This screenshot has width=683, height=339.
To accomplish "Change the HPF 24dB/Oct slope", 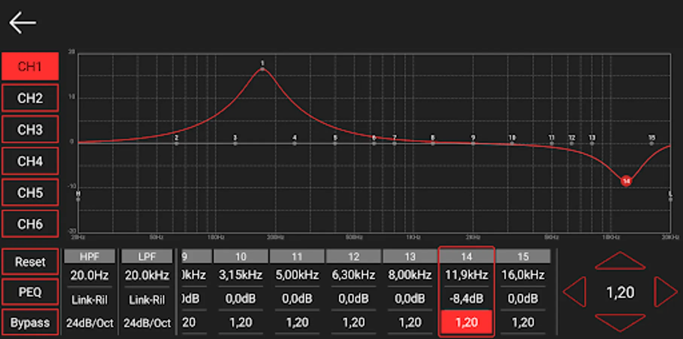I will pos(90,323).
